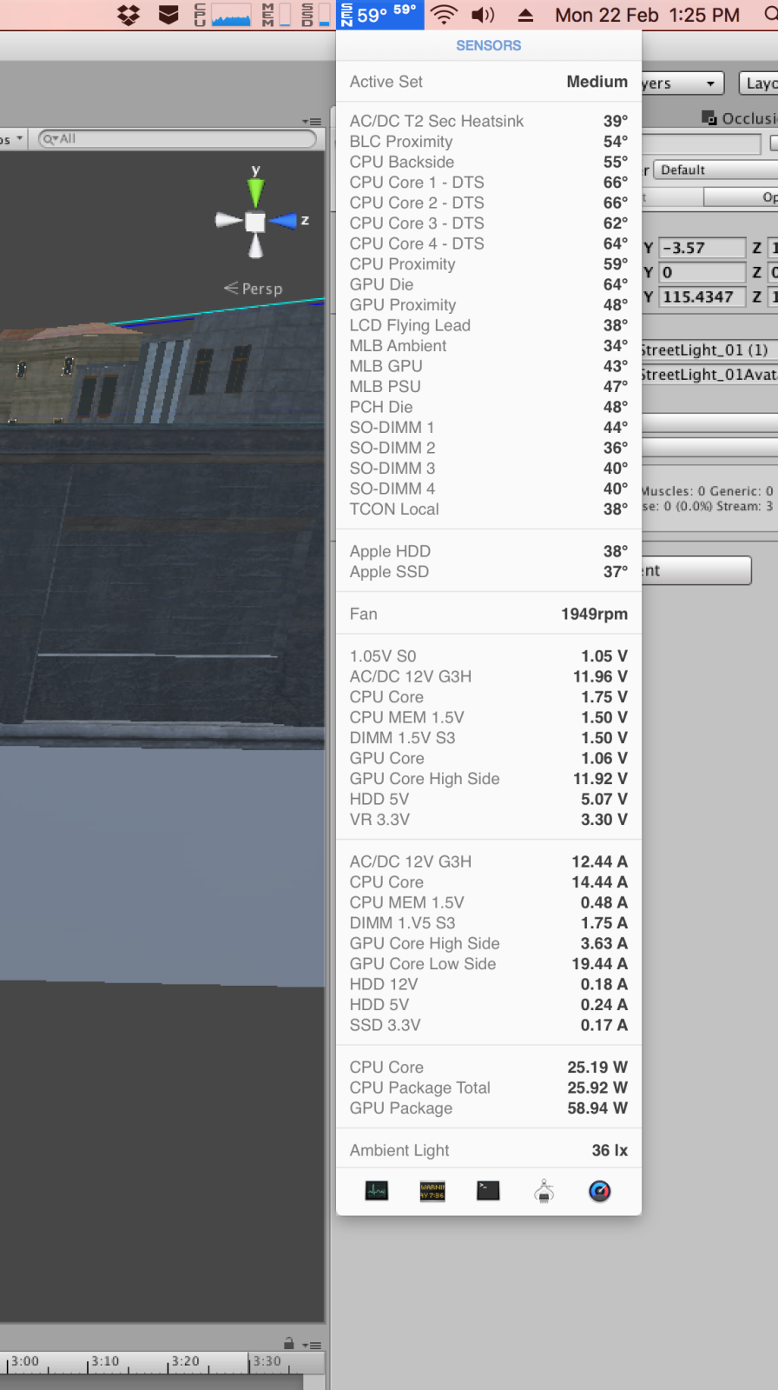This screenshot has width=778, height=1390.
Task: Click timeline marker at 3:30
Action: (267, 1361)
